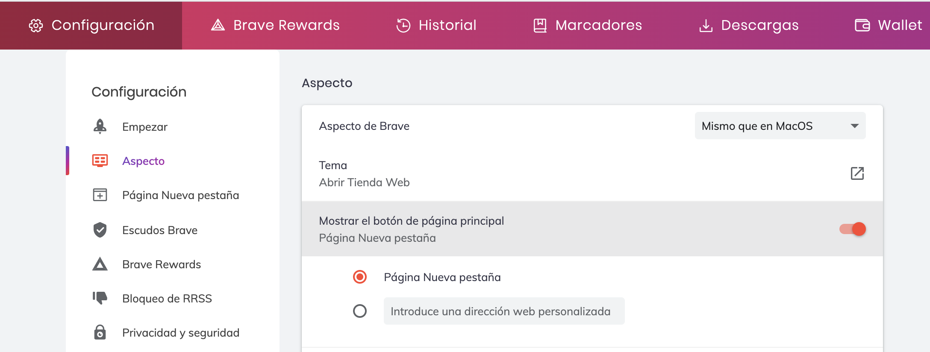
Task: Click the Aspecto sidebar icon
Action: point(100,161)
